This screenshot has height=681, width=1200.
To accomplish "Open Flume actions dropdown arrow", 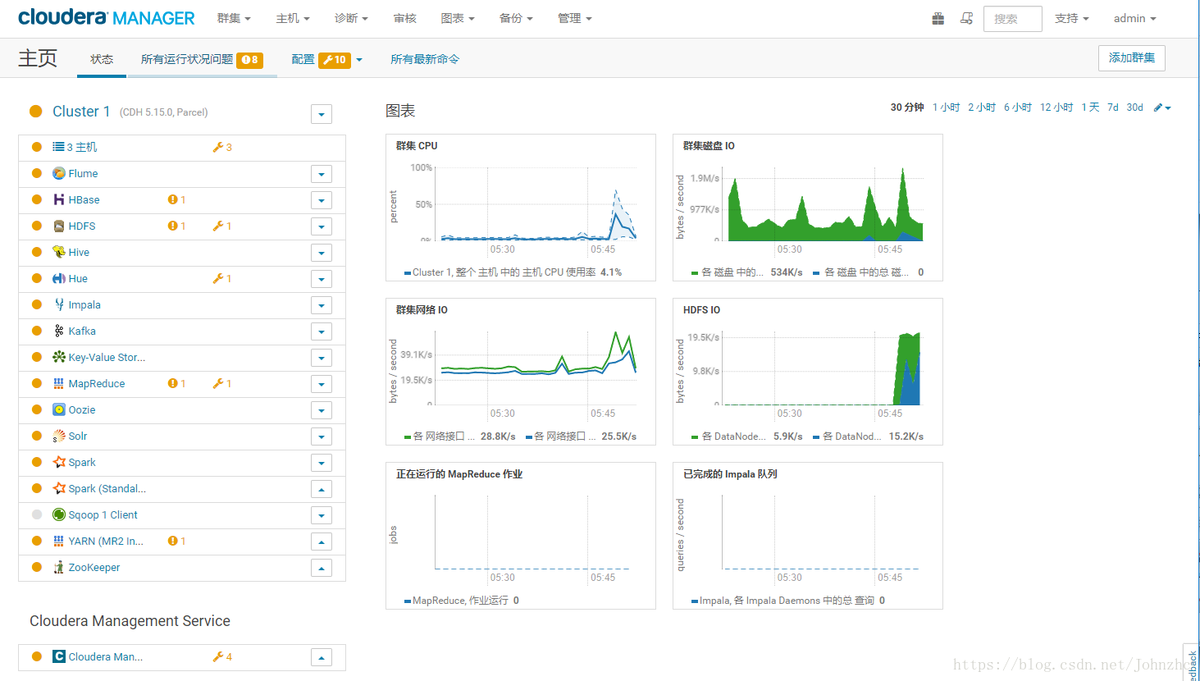I will (322, 174).
